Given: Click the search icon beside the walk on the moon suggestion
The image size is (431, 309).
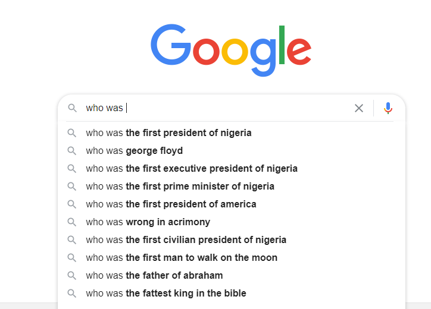Looking at the screenshot, I should point(72,258).
